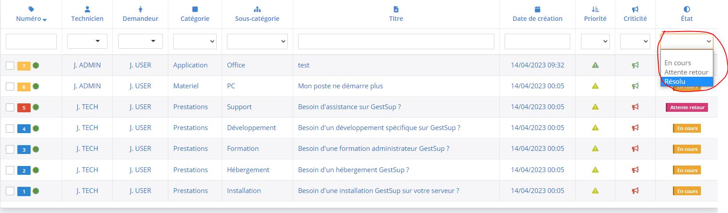Select 'Attente retour' in État dropdown list

(687, 72)
